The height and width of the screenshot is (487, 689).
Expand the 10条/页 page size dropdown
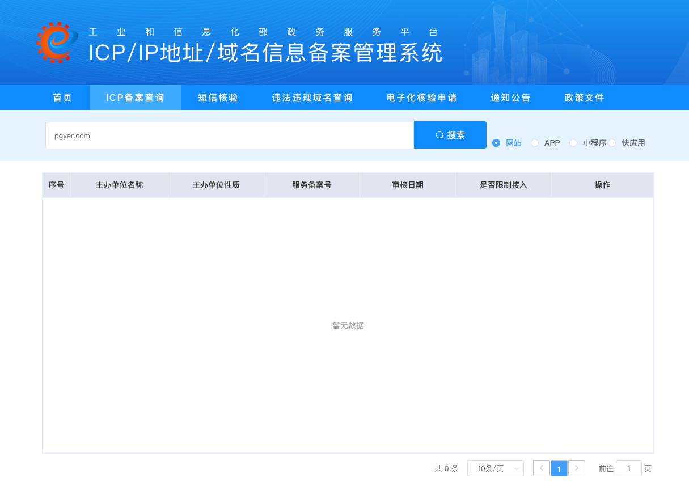(x=495, y=468)
